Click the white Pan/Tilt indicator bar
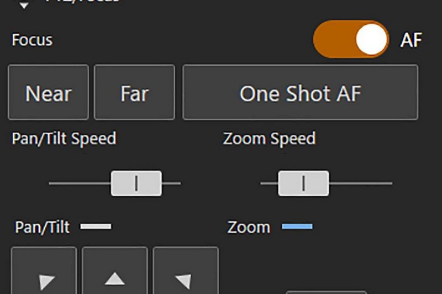 [x=96, y=226]
